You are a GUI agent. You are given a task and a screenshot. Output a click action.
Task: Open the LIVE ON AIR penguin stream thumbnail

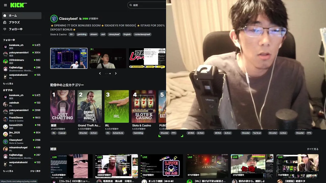(162, 166)
